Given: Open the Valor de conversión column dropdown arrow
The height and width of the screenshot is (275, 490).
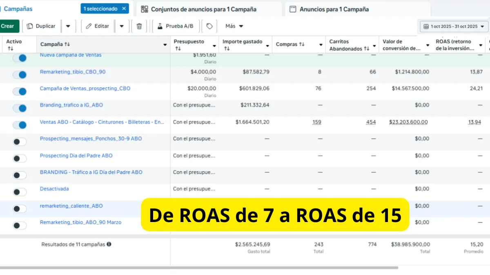Looking at the screenshot, I should tap(428, 46).
